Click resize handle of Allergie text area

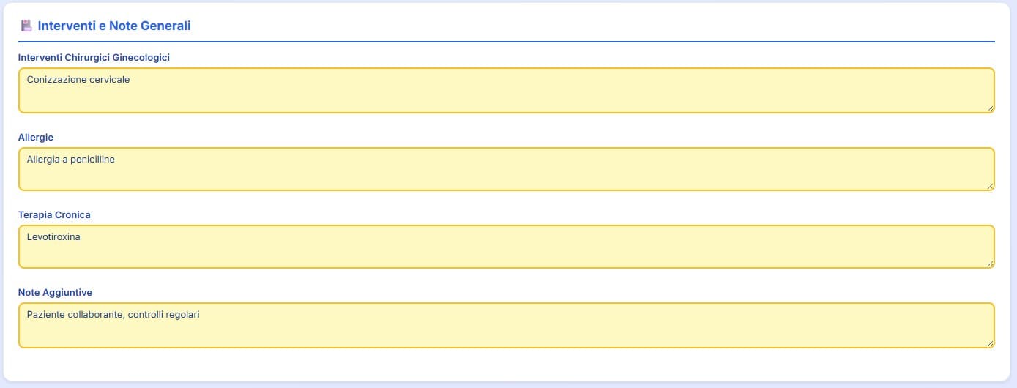[x=990, y=186]
